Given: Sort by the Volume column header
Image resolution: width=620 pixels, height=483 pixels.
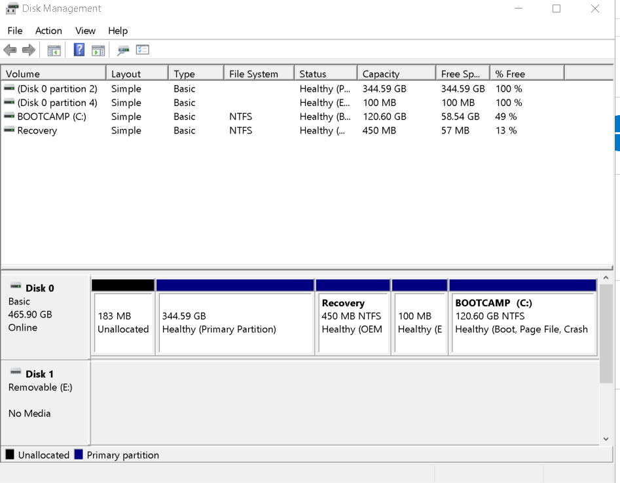Looking at the screenshot, I should 54,74.
